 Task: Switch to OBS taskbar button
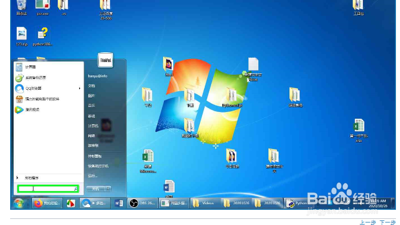click(x=142, y=203)
